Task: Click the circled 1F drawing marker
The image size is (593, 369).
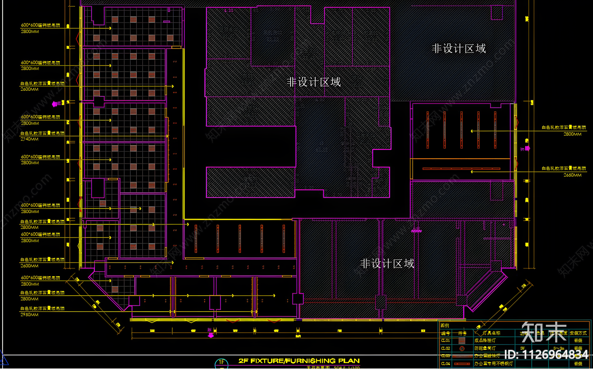Action: [221, 363]
